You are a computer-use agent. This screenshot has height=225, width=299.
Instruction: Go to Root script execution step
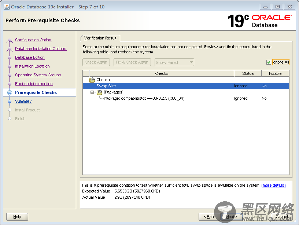tap(34, 84)
